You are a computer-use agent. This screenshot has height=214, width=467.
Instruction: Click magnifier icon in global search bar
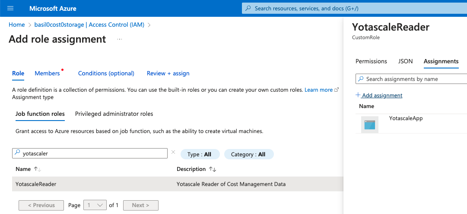(248, 8)
